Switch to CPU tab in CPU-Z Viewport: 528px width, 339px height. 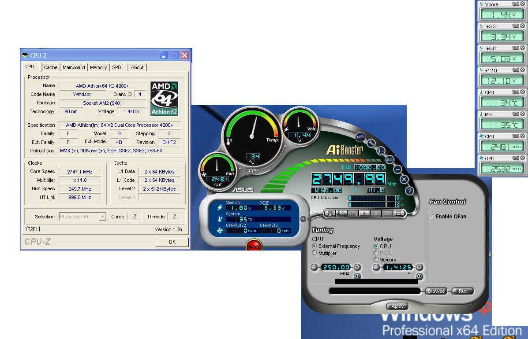click(x=30, y=67)
